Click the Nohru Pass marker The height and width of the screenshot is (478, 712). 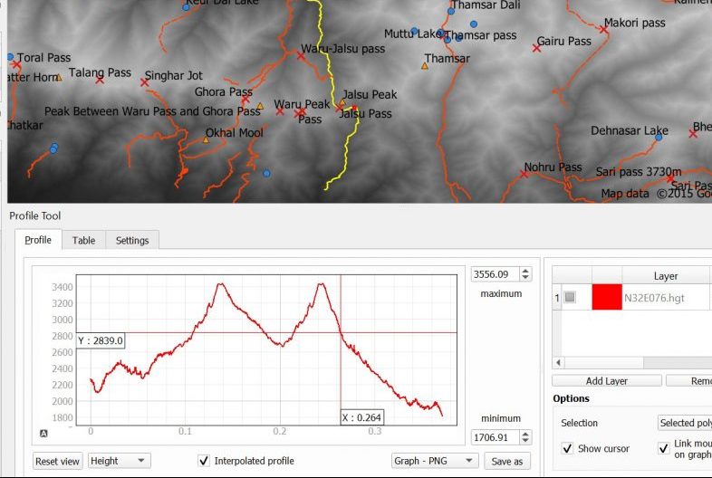(524, 174)
